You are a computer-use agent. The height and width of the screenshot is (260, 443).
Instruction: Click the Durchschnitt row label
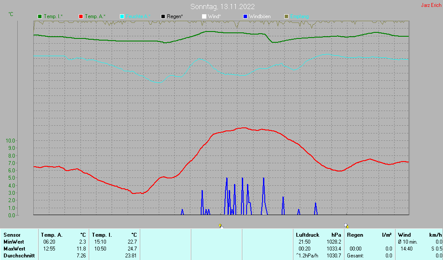[x=19, y=256]
